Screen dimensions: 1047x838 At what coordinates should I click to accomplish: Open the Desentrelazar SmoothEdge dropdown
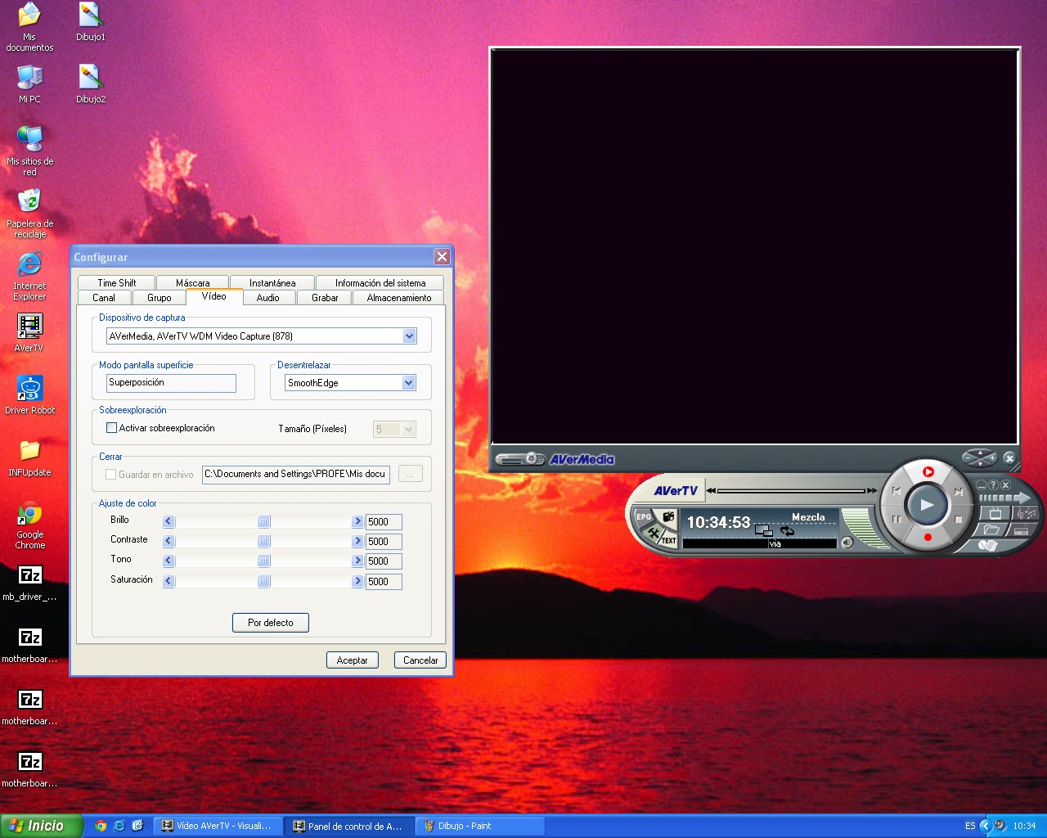pos(409,383)
